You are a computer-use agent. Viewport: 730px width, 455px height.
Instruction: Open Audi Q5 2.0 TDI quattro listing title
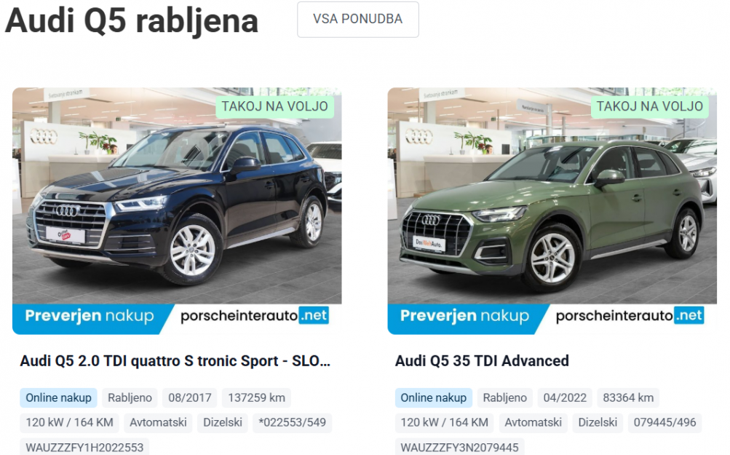(175, 361)
